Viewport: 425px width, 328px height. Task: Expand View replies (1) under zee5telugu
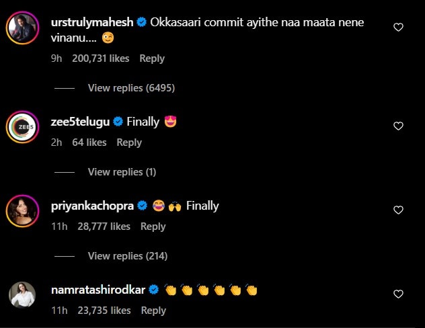point(122,172)
